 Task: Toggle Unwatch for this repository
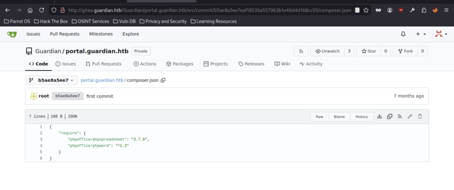[x=327, y=51]
